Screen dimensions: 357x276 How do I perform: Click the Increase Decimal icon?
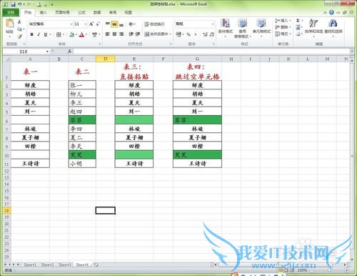point(205,34)
